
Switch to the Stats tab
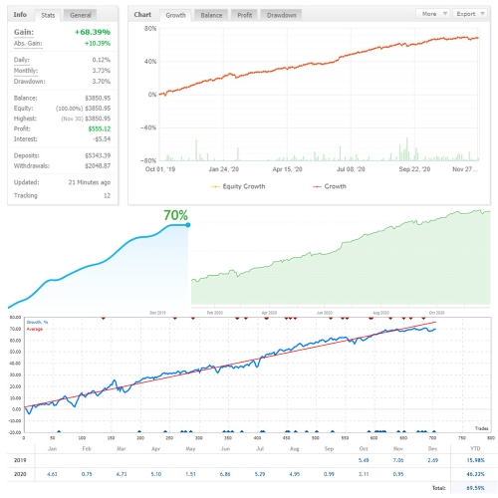(48, 15)
